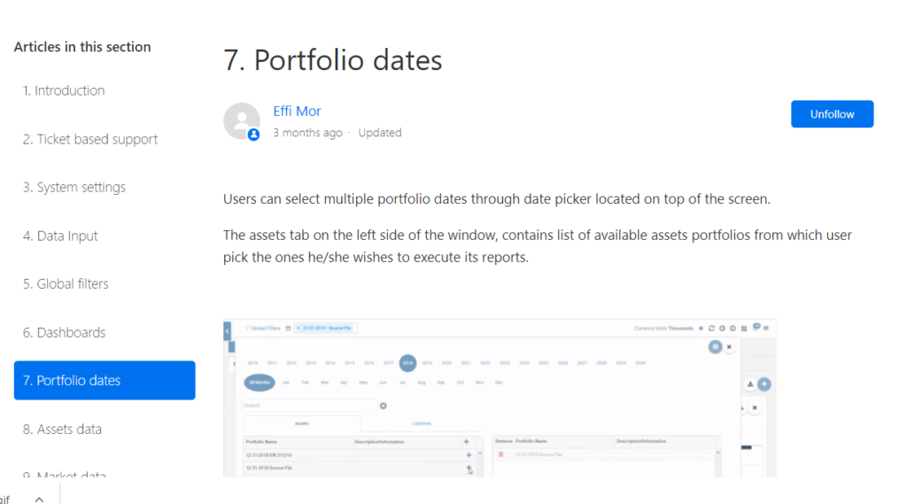Click the search clear icon in the screenshot
The width and height of the screenshot is (907, 504).
click(384, 406)
